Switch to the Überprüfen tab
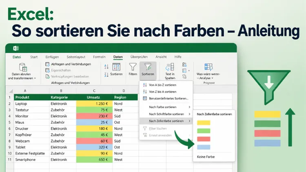 [x=139, y=57]
